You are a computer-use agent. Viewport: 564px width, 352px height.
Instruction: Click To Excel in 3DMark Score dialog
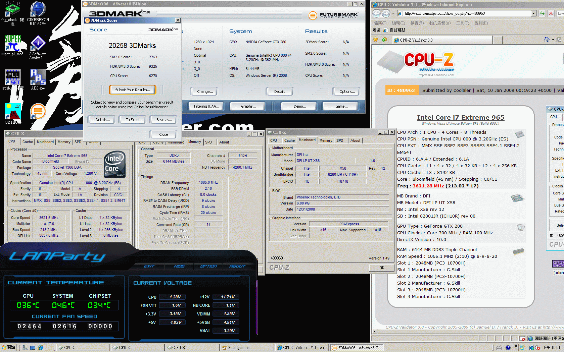[133, 120]
